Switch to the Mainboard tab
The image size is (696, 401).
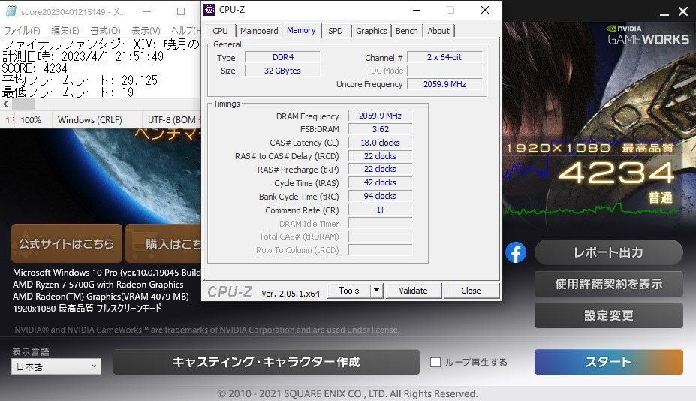pos(259,31)
